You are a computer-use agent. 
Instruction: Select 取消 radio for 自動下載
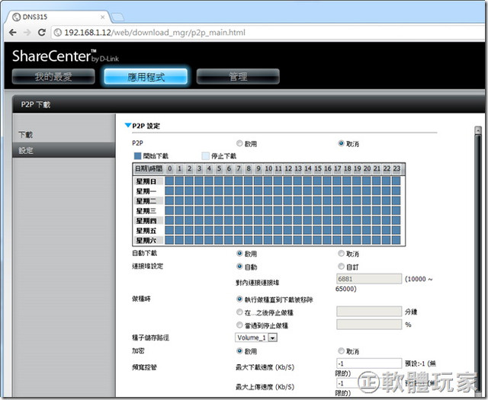[341, 253]
